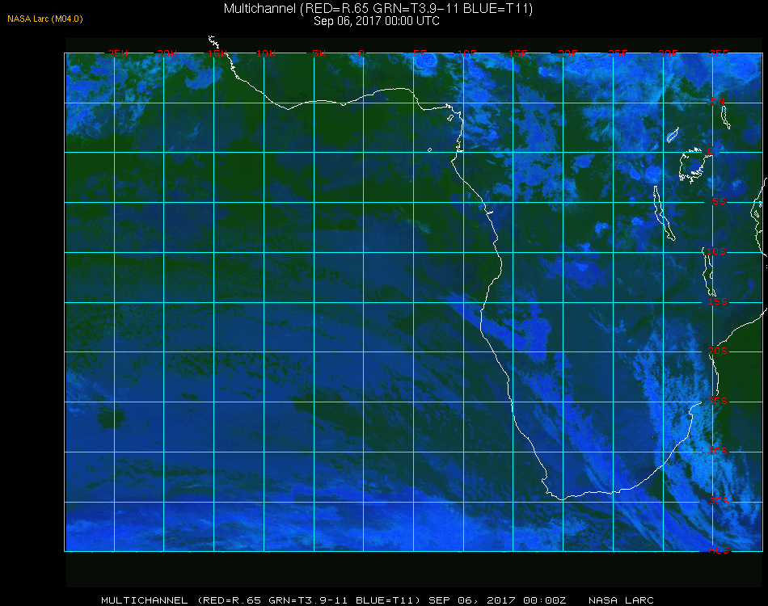Click the 5W longitude label
The height and width of the screenshot is (606, 768).
(319, 53)
